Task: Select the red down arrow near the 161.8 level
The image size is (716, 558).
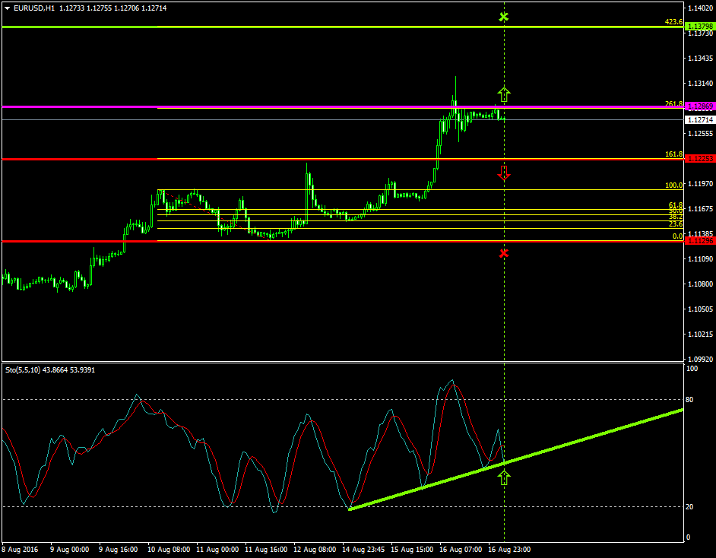Action: pos(504,173)
